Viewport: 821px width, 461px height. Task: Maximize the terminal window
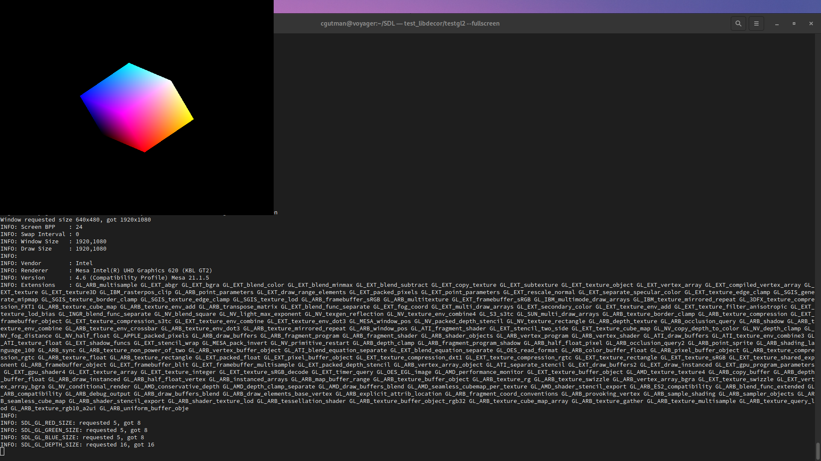tap(794, 23)
